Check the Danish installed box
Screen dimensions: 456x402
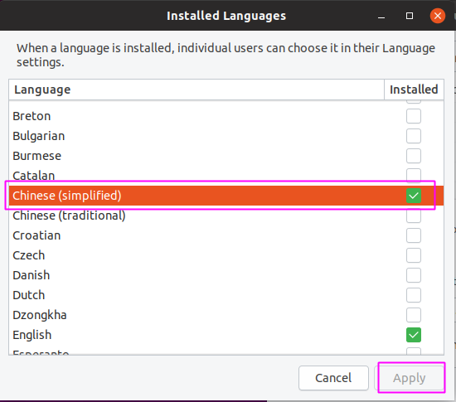coord(413,275)
